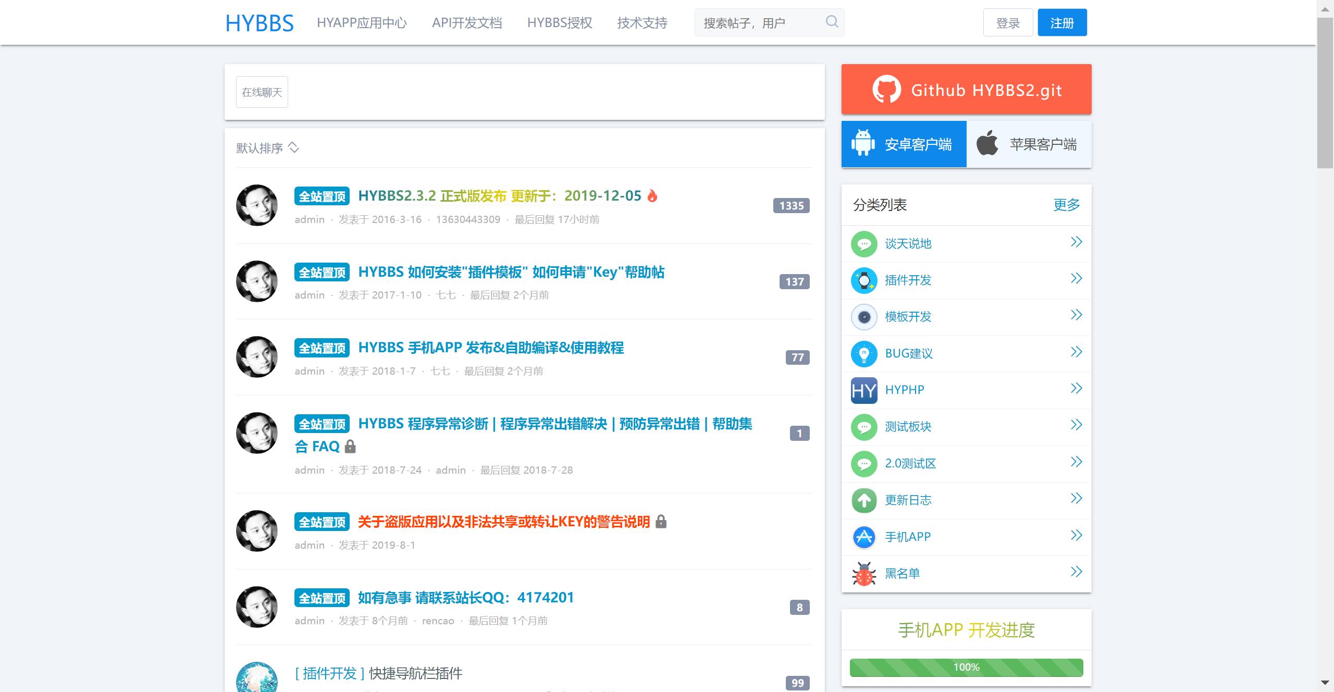1334x692 pixels.
Task: Click the 插件开发 category watch icon
Action: click(x=864, y=280)
